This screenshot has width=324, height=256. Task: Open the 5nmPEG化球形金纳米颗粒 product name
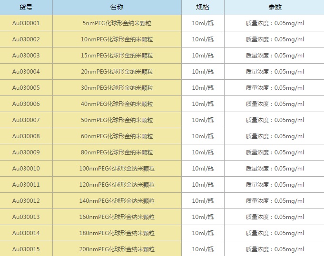pyautogui.click(x=117, y=23)
